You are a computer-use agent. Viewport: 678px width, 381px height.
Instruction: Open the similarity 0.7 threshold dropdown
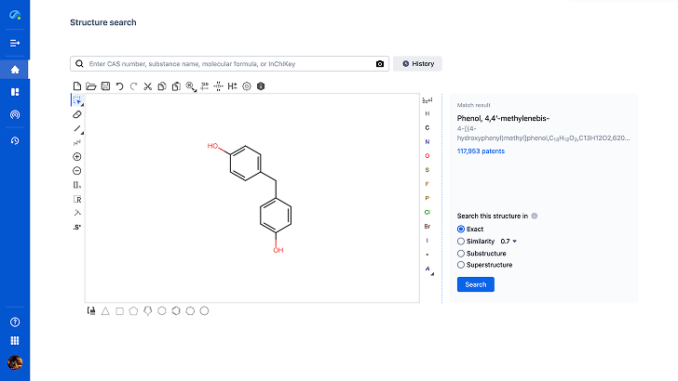[508, 241]
